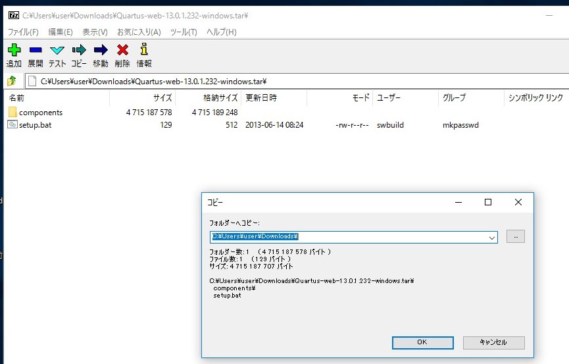Screen dimensions: 569x364
Task: Click サイズ: 4 715 187 707 バイト line
Action: (x=251, y=267)
